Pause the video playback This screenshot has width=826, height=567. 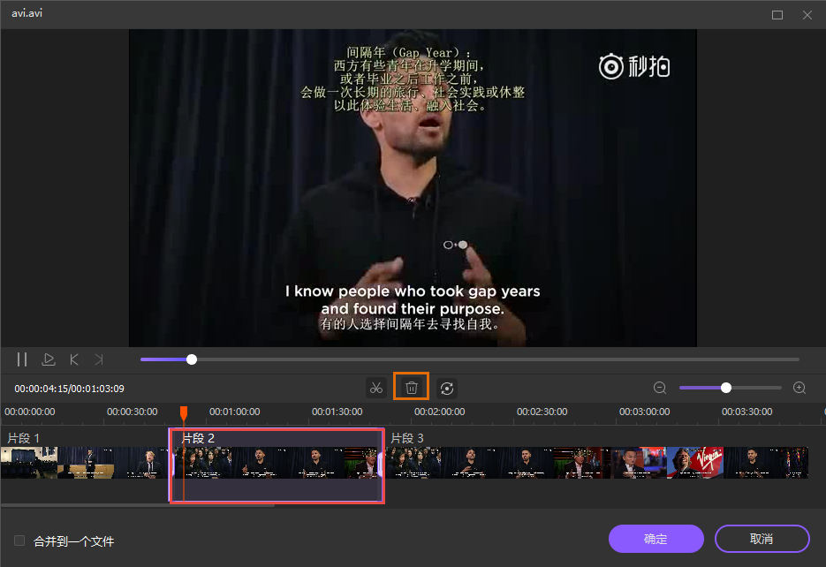(x=22, y=359)
